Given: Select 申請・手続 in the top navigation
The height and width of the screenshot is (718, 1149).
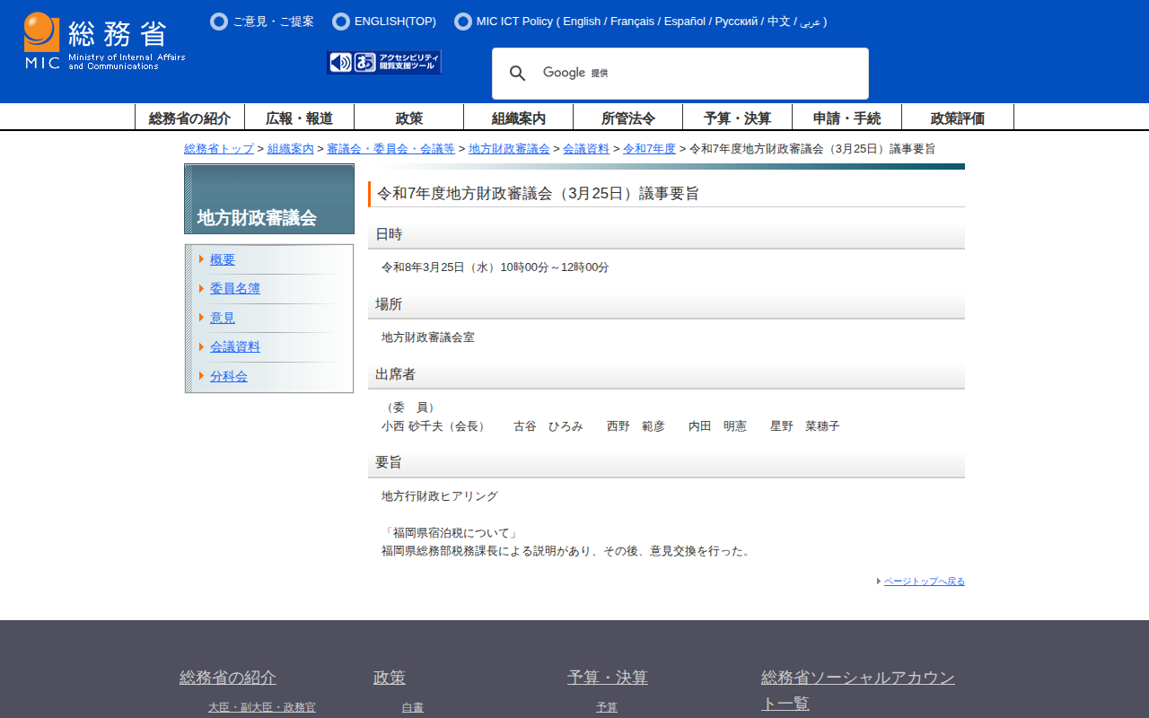Looking at the screenshot, I should 846,118.
